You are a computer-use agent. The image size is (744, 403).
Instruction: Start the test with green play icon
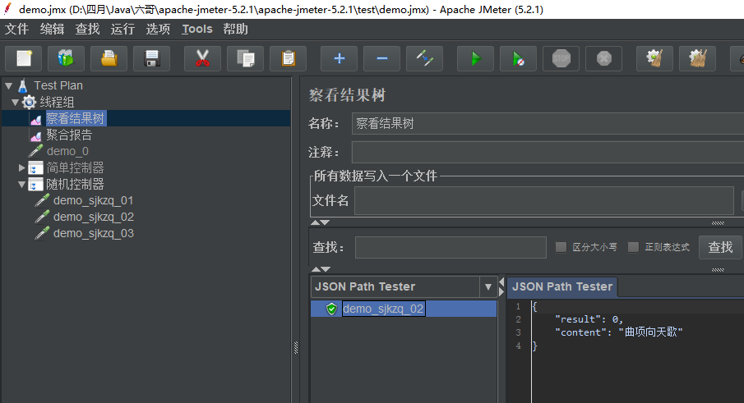(475, 59)
